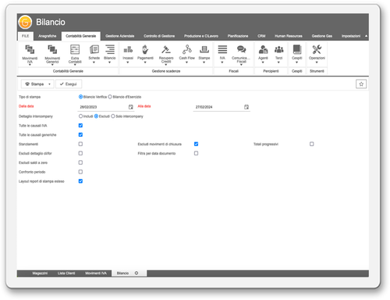Expand dropdown arrow under Agenti

tap(263, 62)
